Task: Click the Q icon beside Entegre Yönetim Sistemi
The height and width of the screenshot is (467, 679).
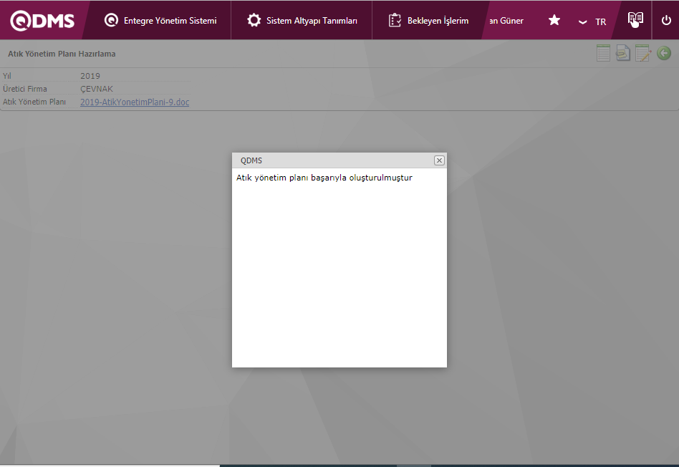Action: [x=111, y=20]
